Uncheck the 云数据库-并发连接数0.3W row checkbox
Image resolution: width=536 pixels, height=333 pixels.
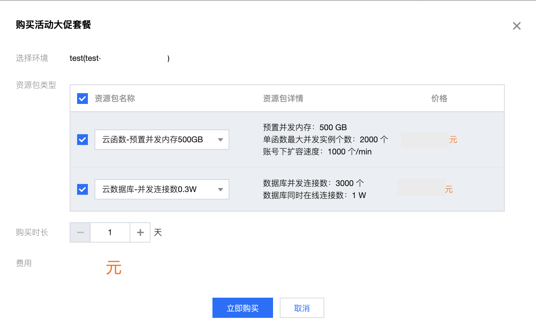(82, 189)
